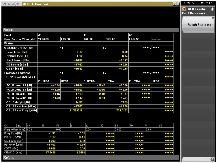The height and width of the screenshot is (163, 217).
Task: Select the OBW(CC) value 17.8436
Action: [x=50, y=153]
